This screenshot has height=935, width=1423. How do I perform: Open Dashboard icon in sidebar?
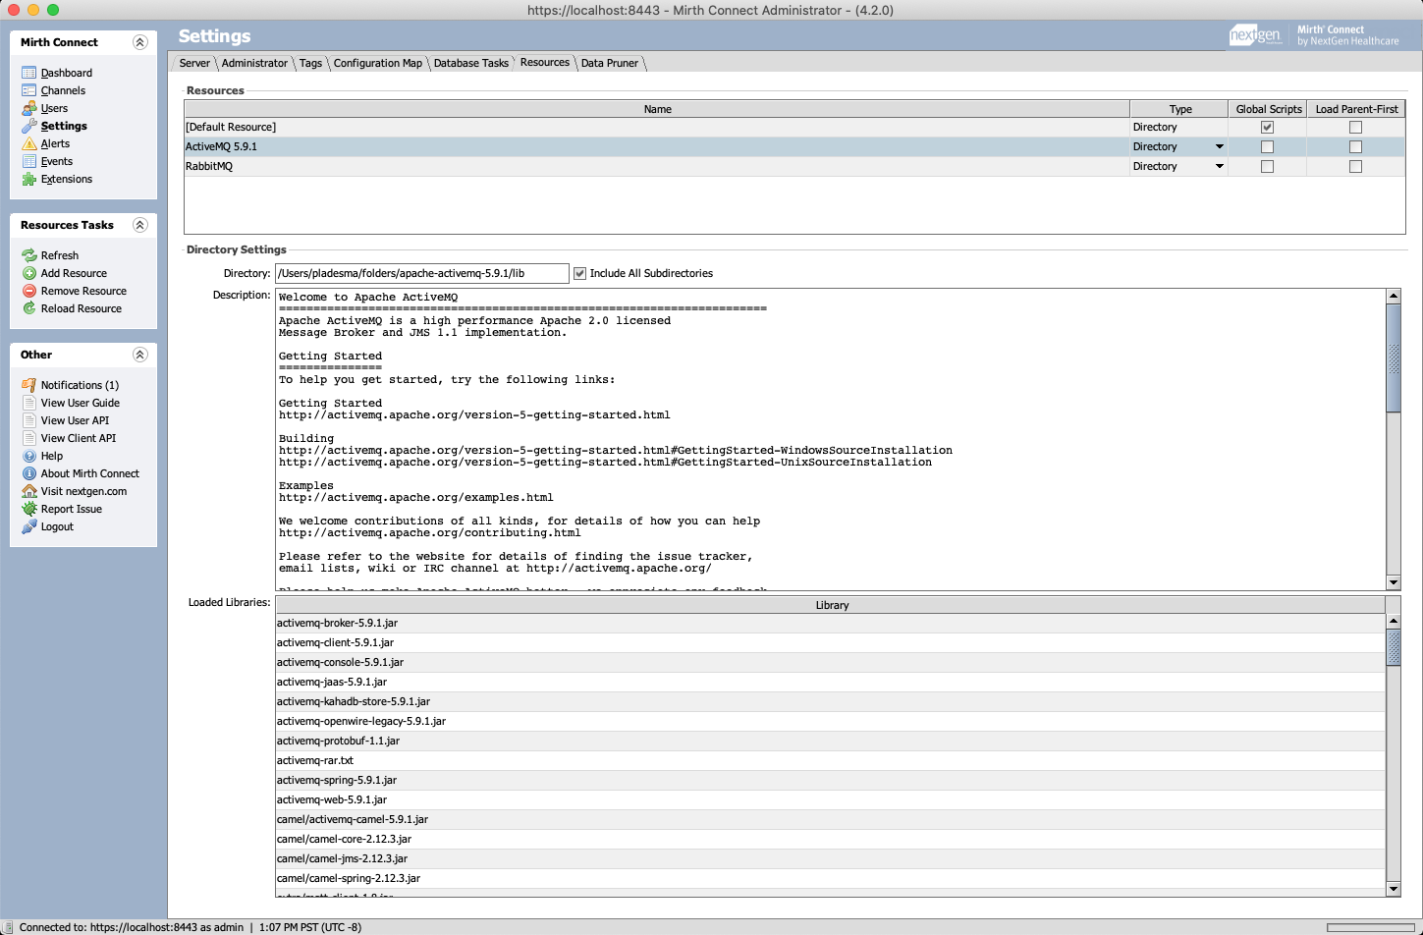(x=29, y=73)
